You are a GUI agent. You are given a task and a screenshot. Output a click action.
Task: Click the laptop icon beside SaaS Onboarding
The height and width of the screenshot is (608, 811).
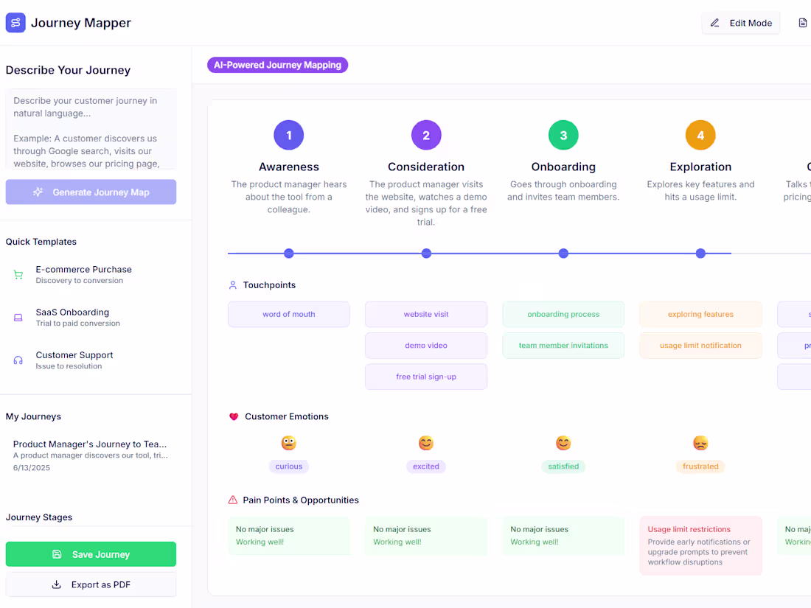18,318
